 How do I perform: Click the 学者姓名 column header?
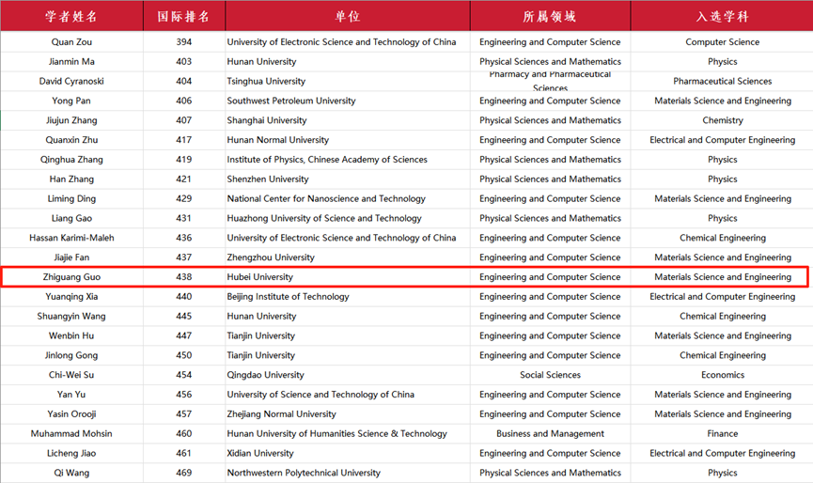pos(71,16)
